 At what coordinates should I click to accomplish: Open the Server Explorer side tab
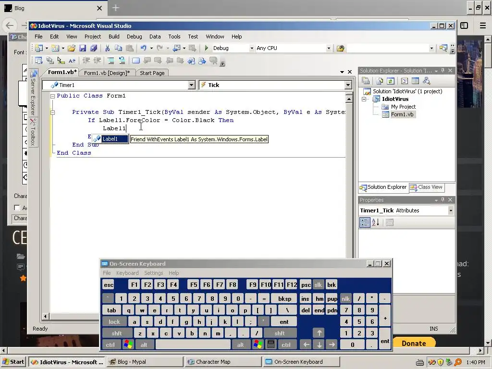click(33, 93)
